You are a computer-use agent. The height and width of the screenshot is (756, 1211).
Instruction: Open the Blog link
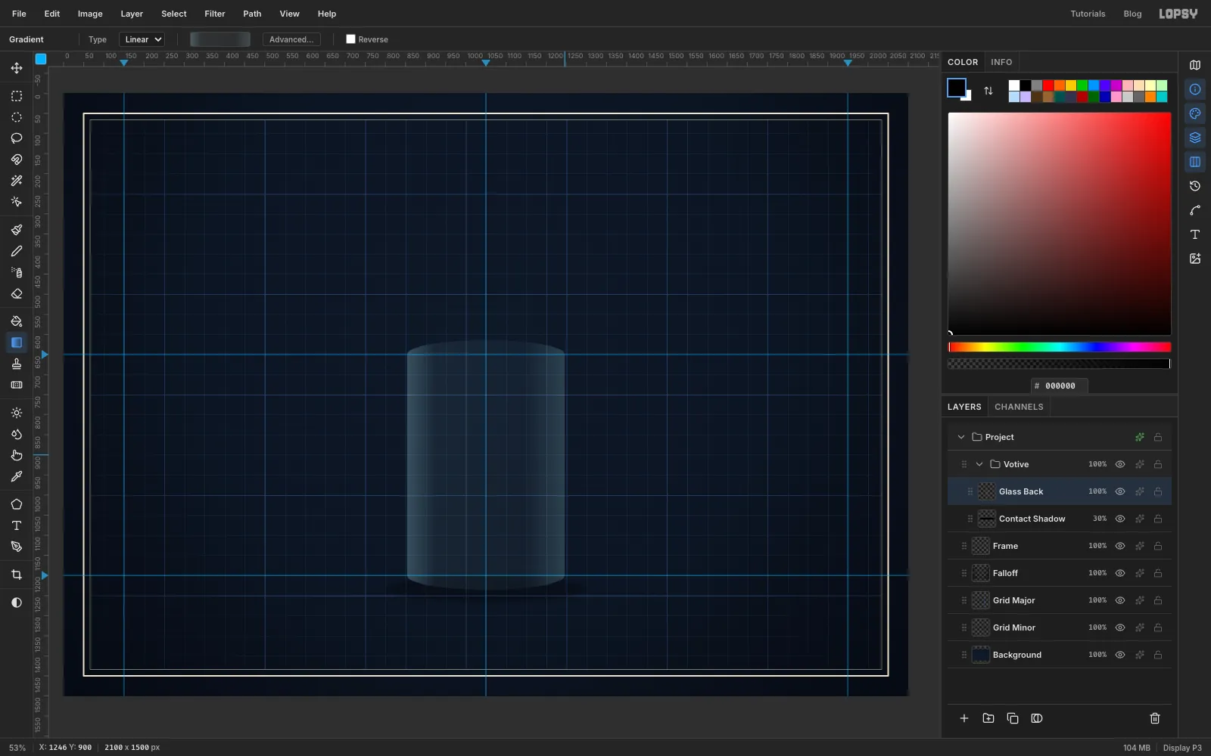[x=1132, y=14]
